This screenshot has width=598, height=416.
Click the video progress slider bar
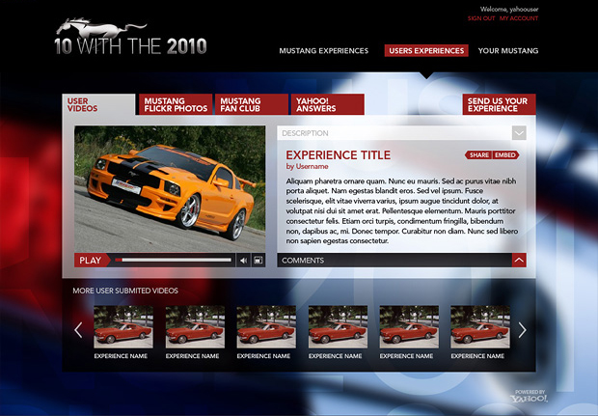coord(174,260)
